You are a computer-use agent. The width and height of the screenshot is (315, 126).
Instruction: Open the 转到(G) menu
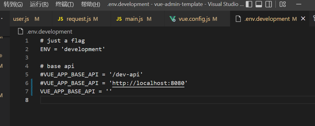coord(13,4)
